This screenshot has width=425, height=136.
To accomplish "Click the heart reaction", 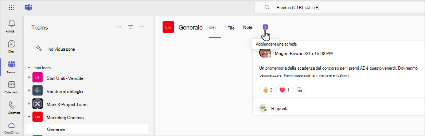I will tap(284, 90).
